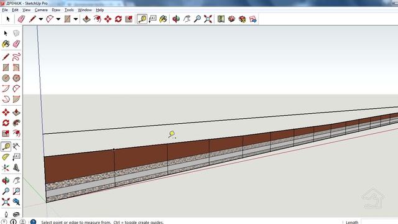This screenshot has width=398, height=224.
Task: Choose Rectangle shape tool in top toolbar
Action: (x=67, y=19)
